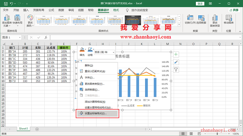Choose 设置主要网格线格式(M)... menu item
The image size is (243, 136).
97,107
